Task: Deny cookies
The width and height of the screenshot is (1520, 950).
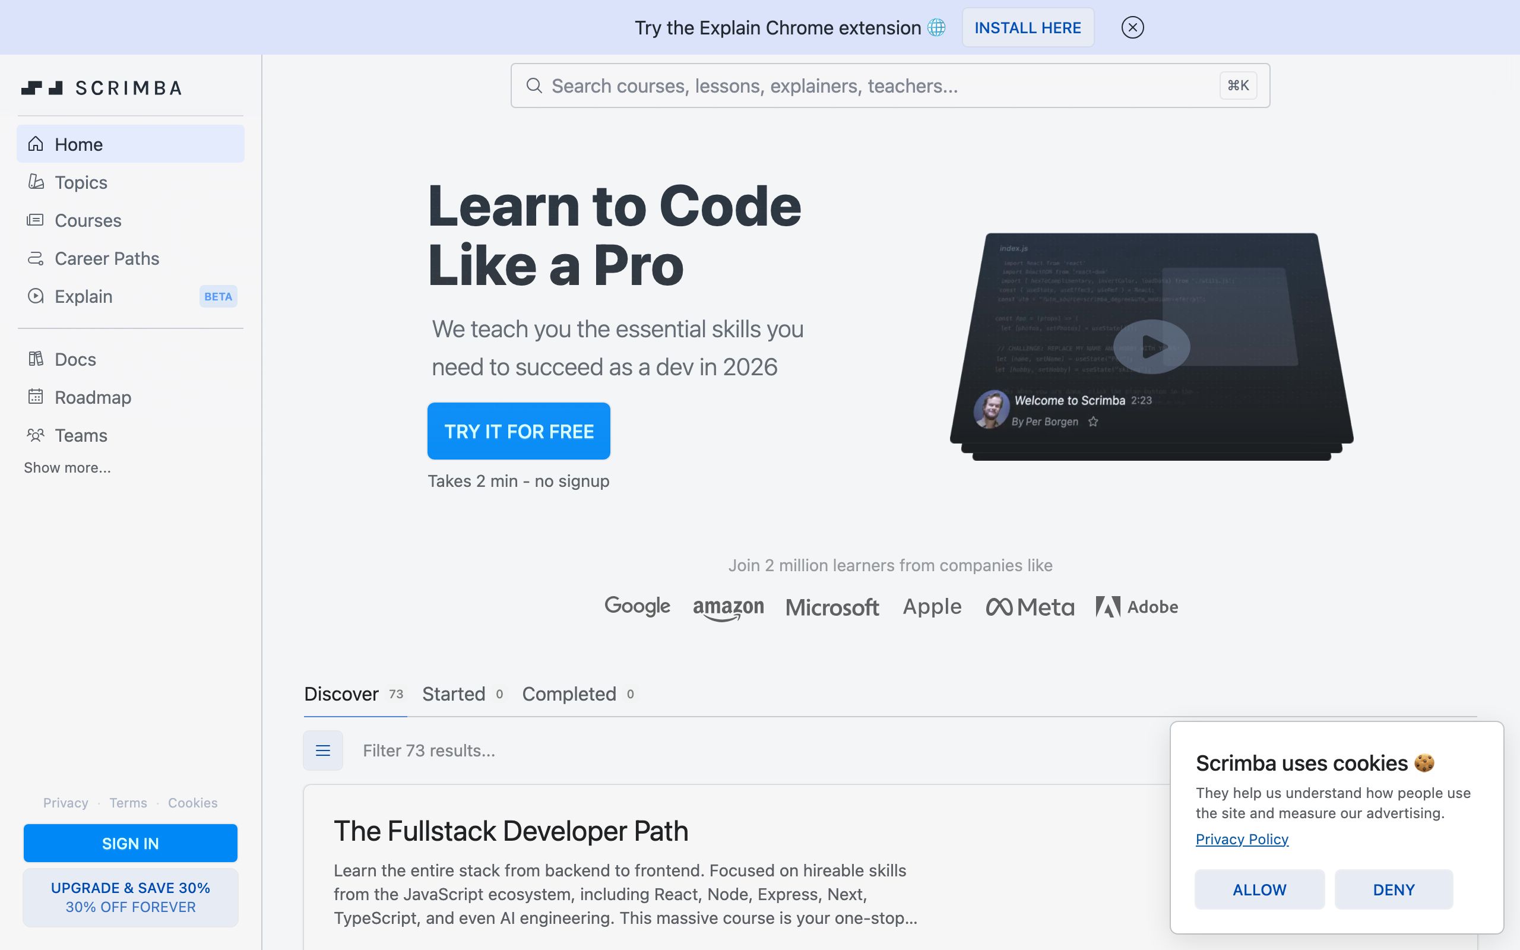Action: coord(1394,889)
